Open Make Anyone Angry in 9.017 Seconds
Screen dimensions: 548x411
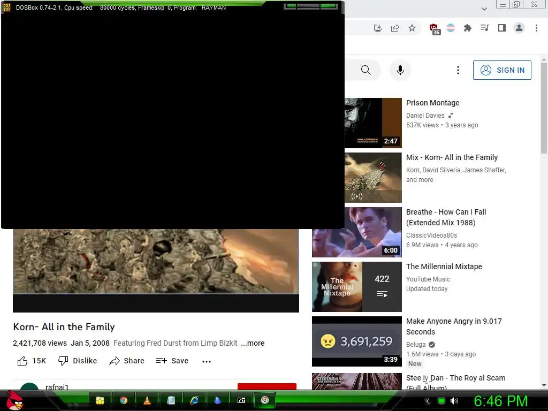click(x=454, y=326)
